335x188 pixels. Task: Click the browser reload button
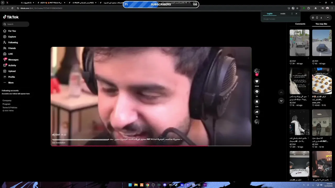[x=12, y=8]
